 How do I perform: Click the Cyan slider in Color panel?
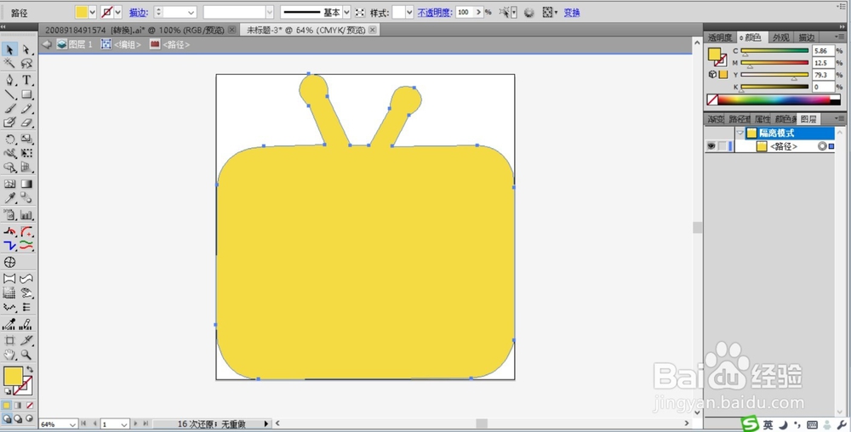774,51
